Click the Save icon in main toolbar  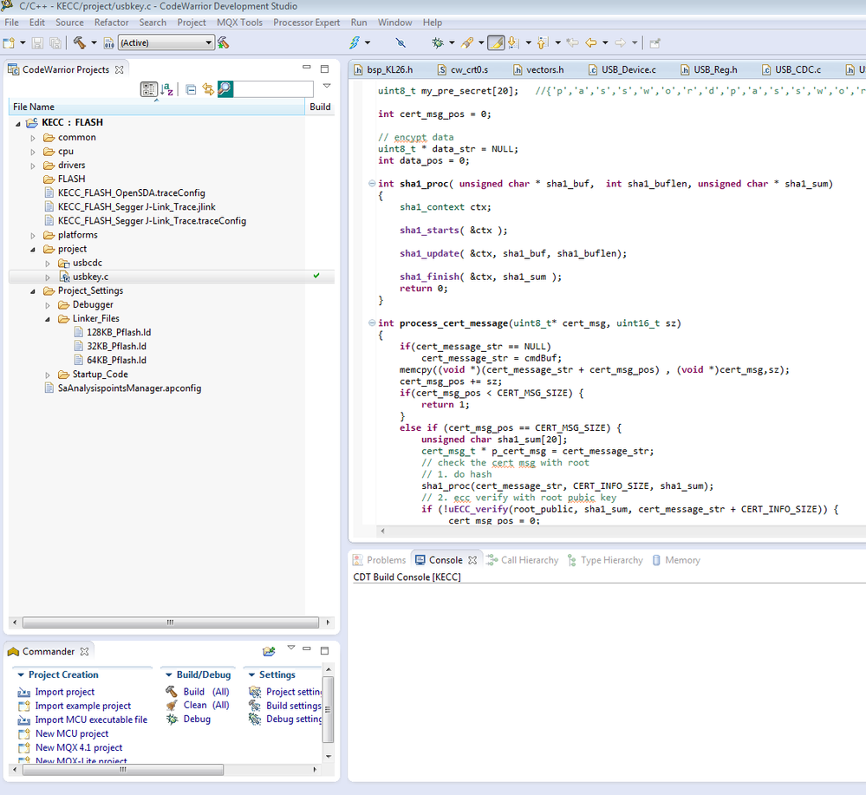(37, 42)
